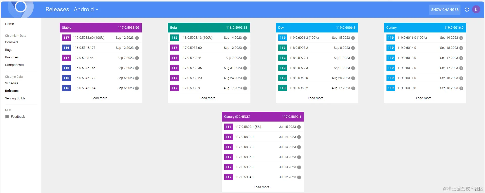Image resolution: width=485 pixels, height=193 pixels.
Task: Click milestone badge 119 for 119.0.6013.0
Action: (391, 58)
